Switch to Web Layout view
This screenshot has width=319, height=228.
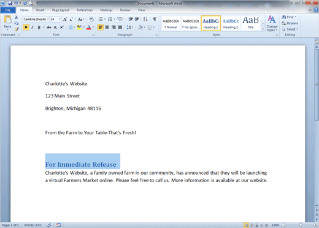tap(256, 225)
